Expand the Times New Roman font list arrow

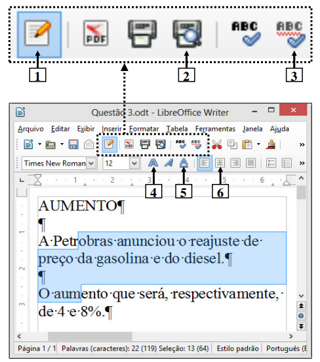[x=91, y=163]
